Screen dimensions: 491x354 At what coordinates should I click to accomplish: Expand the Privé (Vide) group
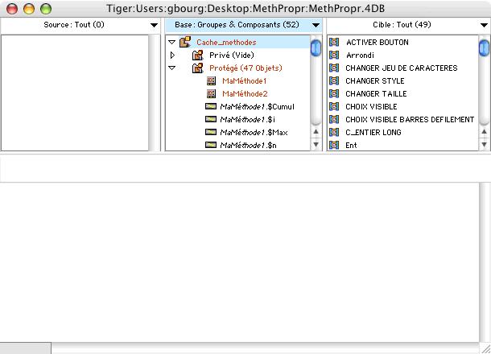172,56
